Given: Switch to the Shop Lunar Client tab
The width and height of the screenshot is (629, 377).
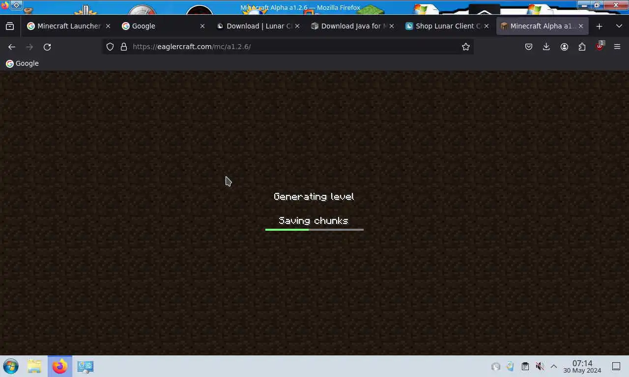Looking at the screenshot, I should pos(446,26).
